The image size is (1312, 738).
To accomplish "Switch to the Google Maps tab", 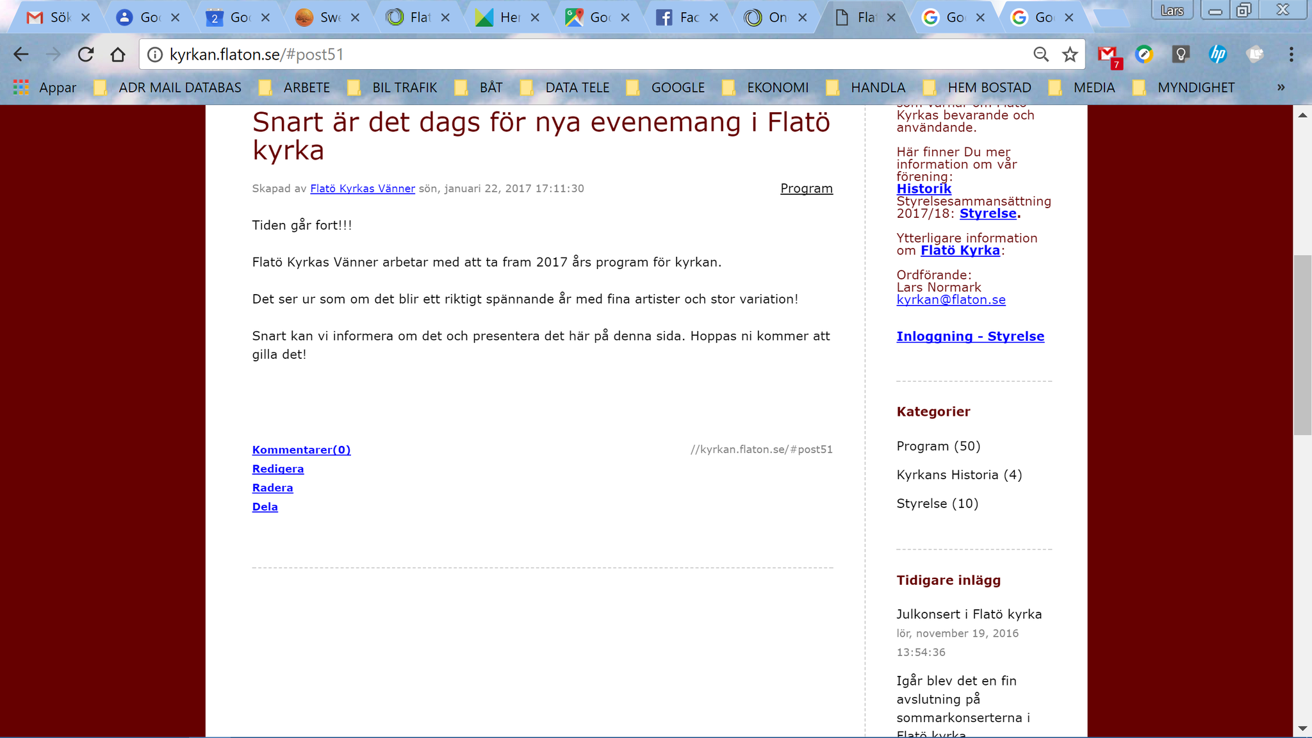I will [589, 18].
